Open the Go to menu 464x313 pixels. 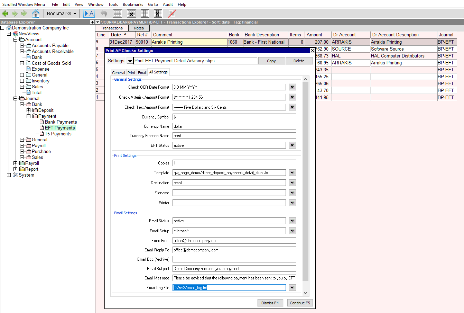click(x=153, y=5)
